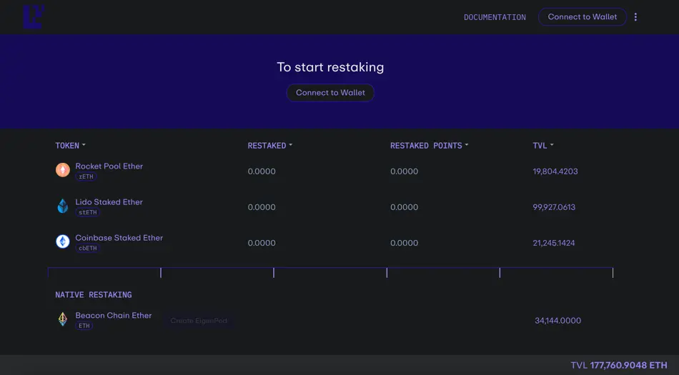This screenshot has height=375, width=679.
Task: Click TVL value 21,245.1424
Action: point(554,243)
